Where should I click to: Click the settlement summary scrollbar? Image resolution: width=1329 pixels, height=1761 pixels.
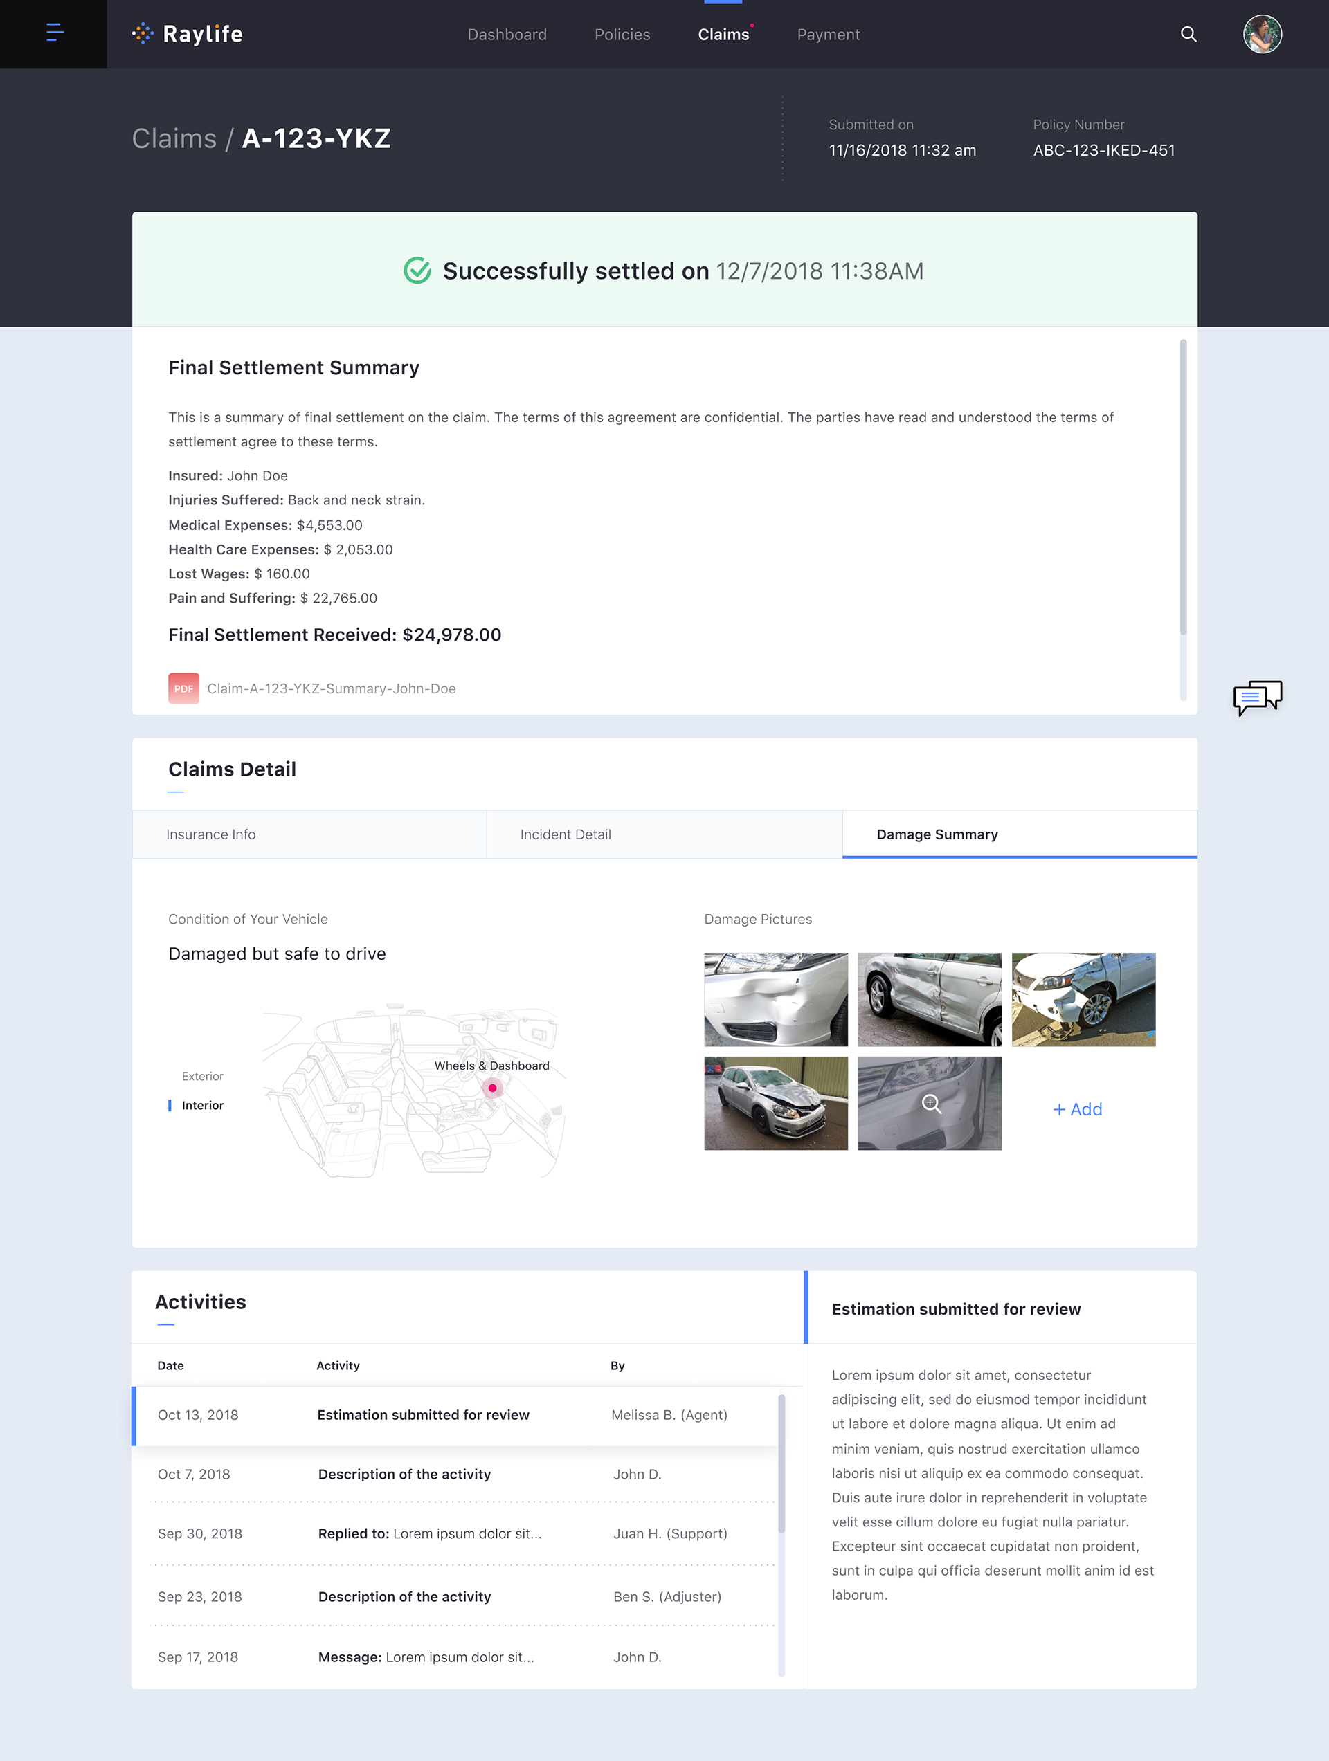coord(1182,486)
